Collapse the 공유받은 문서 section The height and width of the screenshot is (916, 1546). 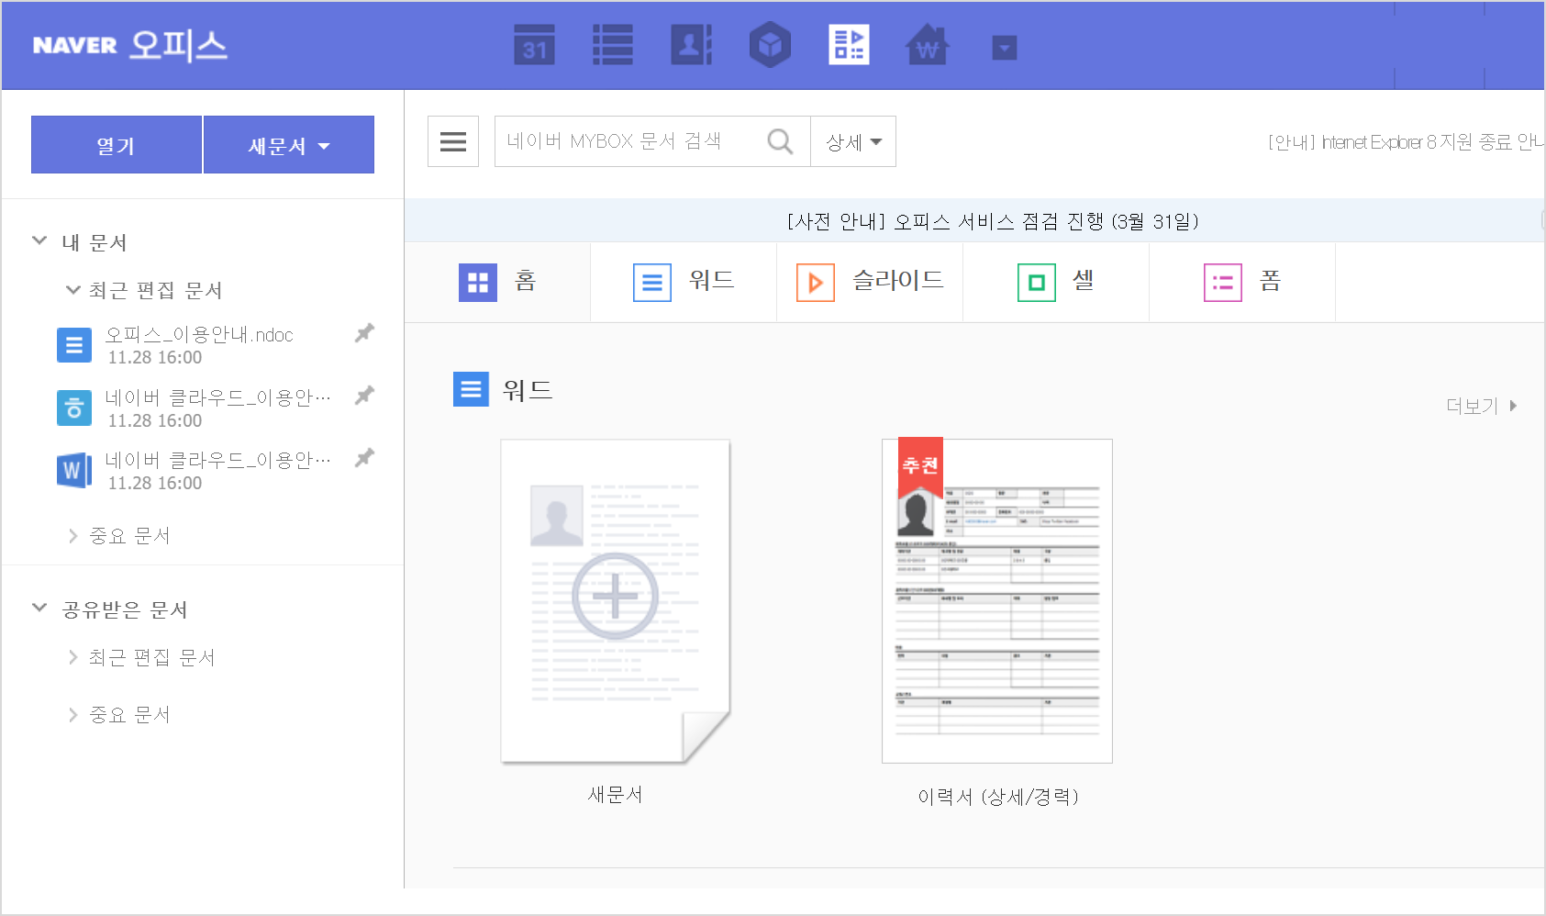click(x=39, y=609)
